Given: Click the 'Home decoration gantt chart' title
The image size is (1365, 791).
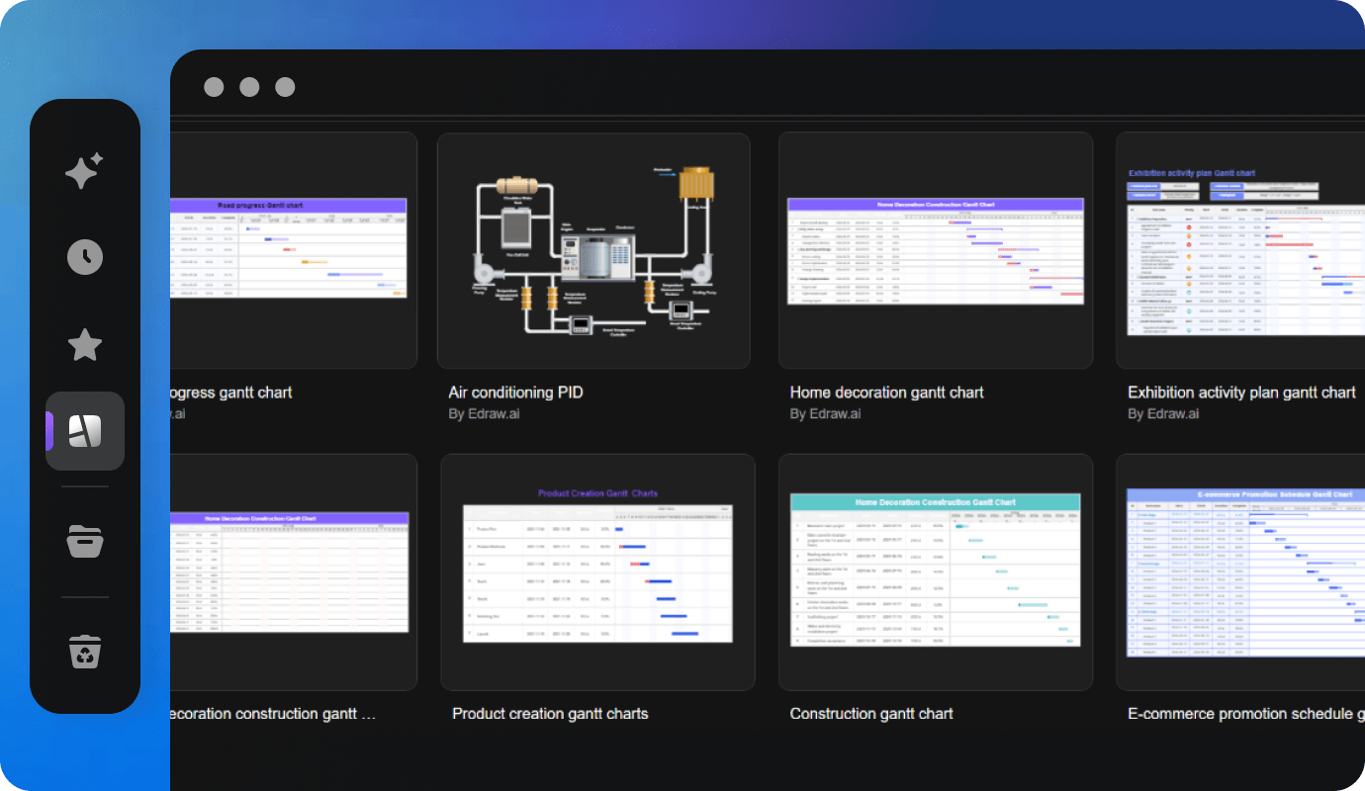Looking at the screenshot, I should tap(887, 393).
